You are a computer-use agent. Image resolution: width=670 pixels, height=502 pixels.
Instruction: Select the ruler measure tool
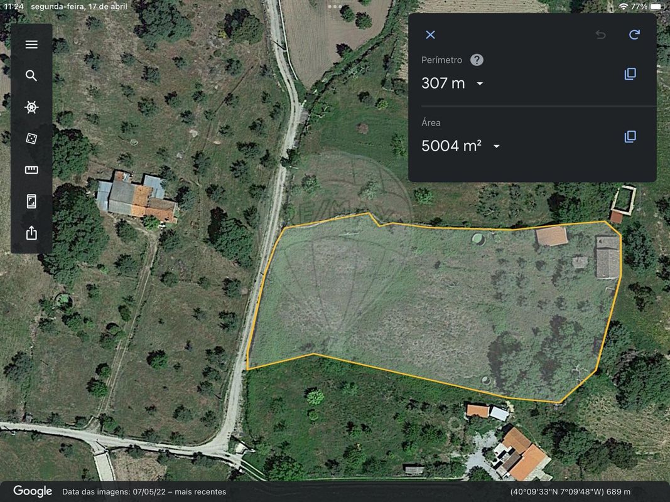click(x=31, y=170)
